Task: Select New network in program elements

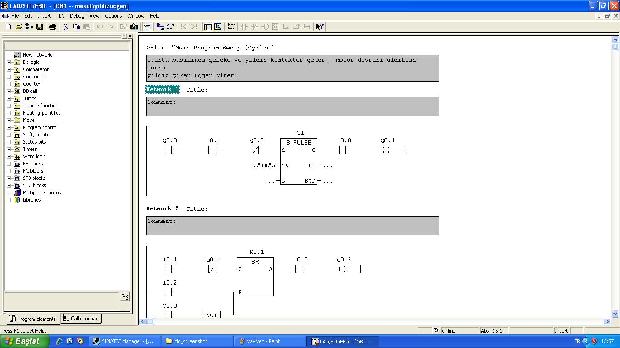Action: 37,55
